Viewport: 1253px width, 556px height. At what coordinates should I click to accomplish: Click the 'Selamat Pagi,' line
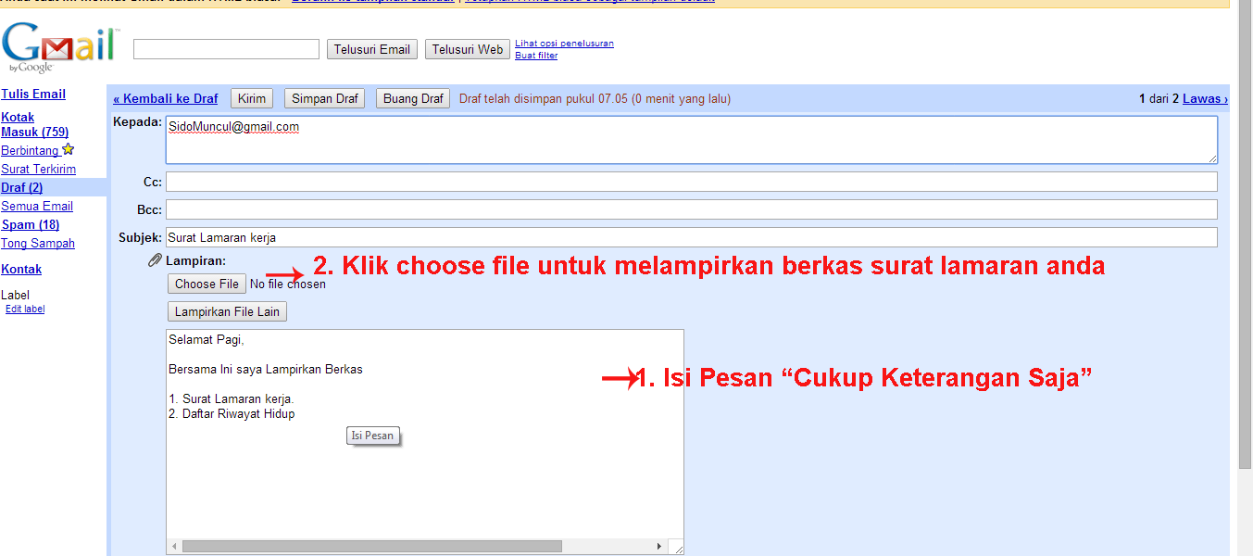[207, 339]
